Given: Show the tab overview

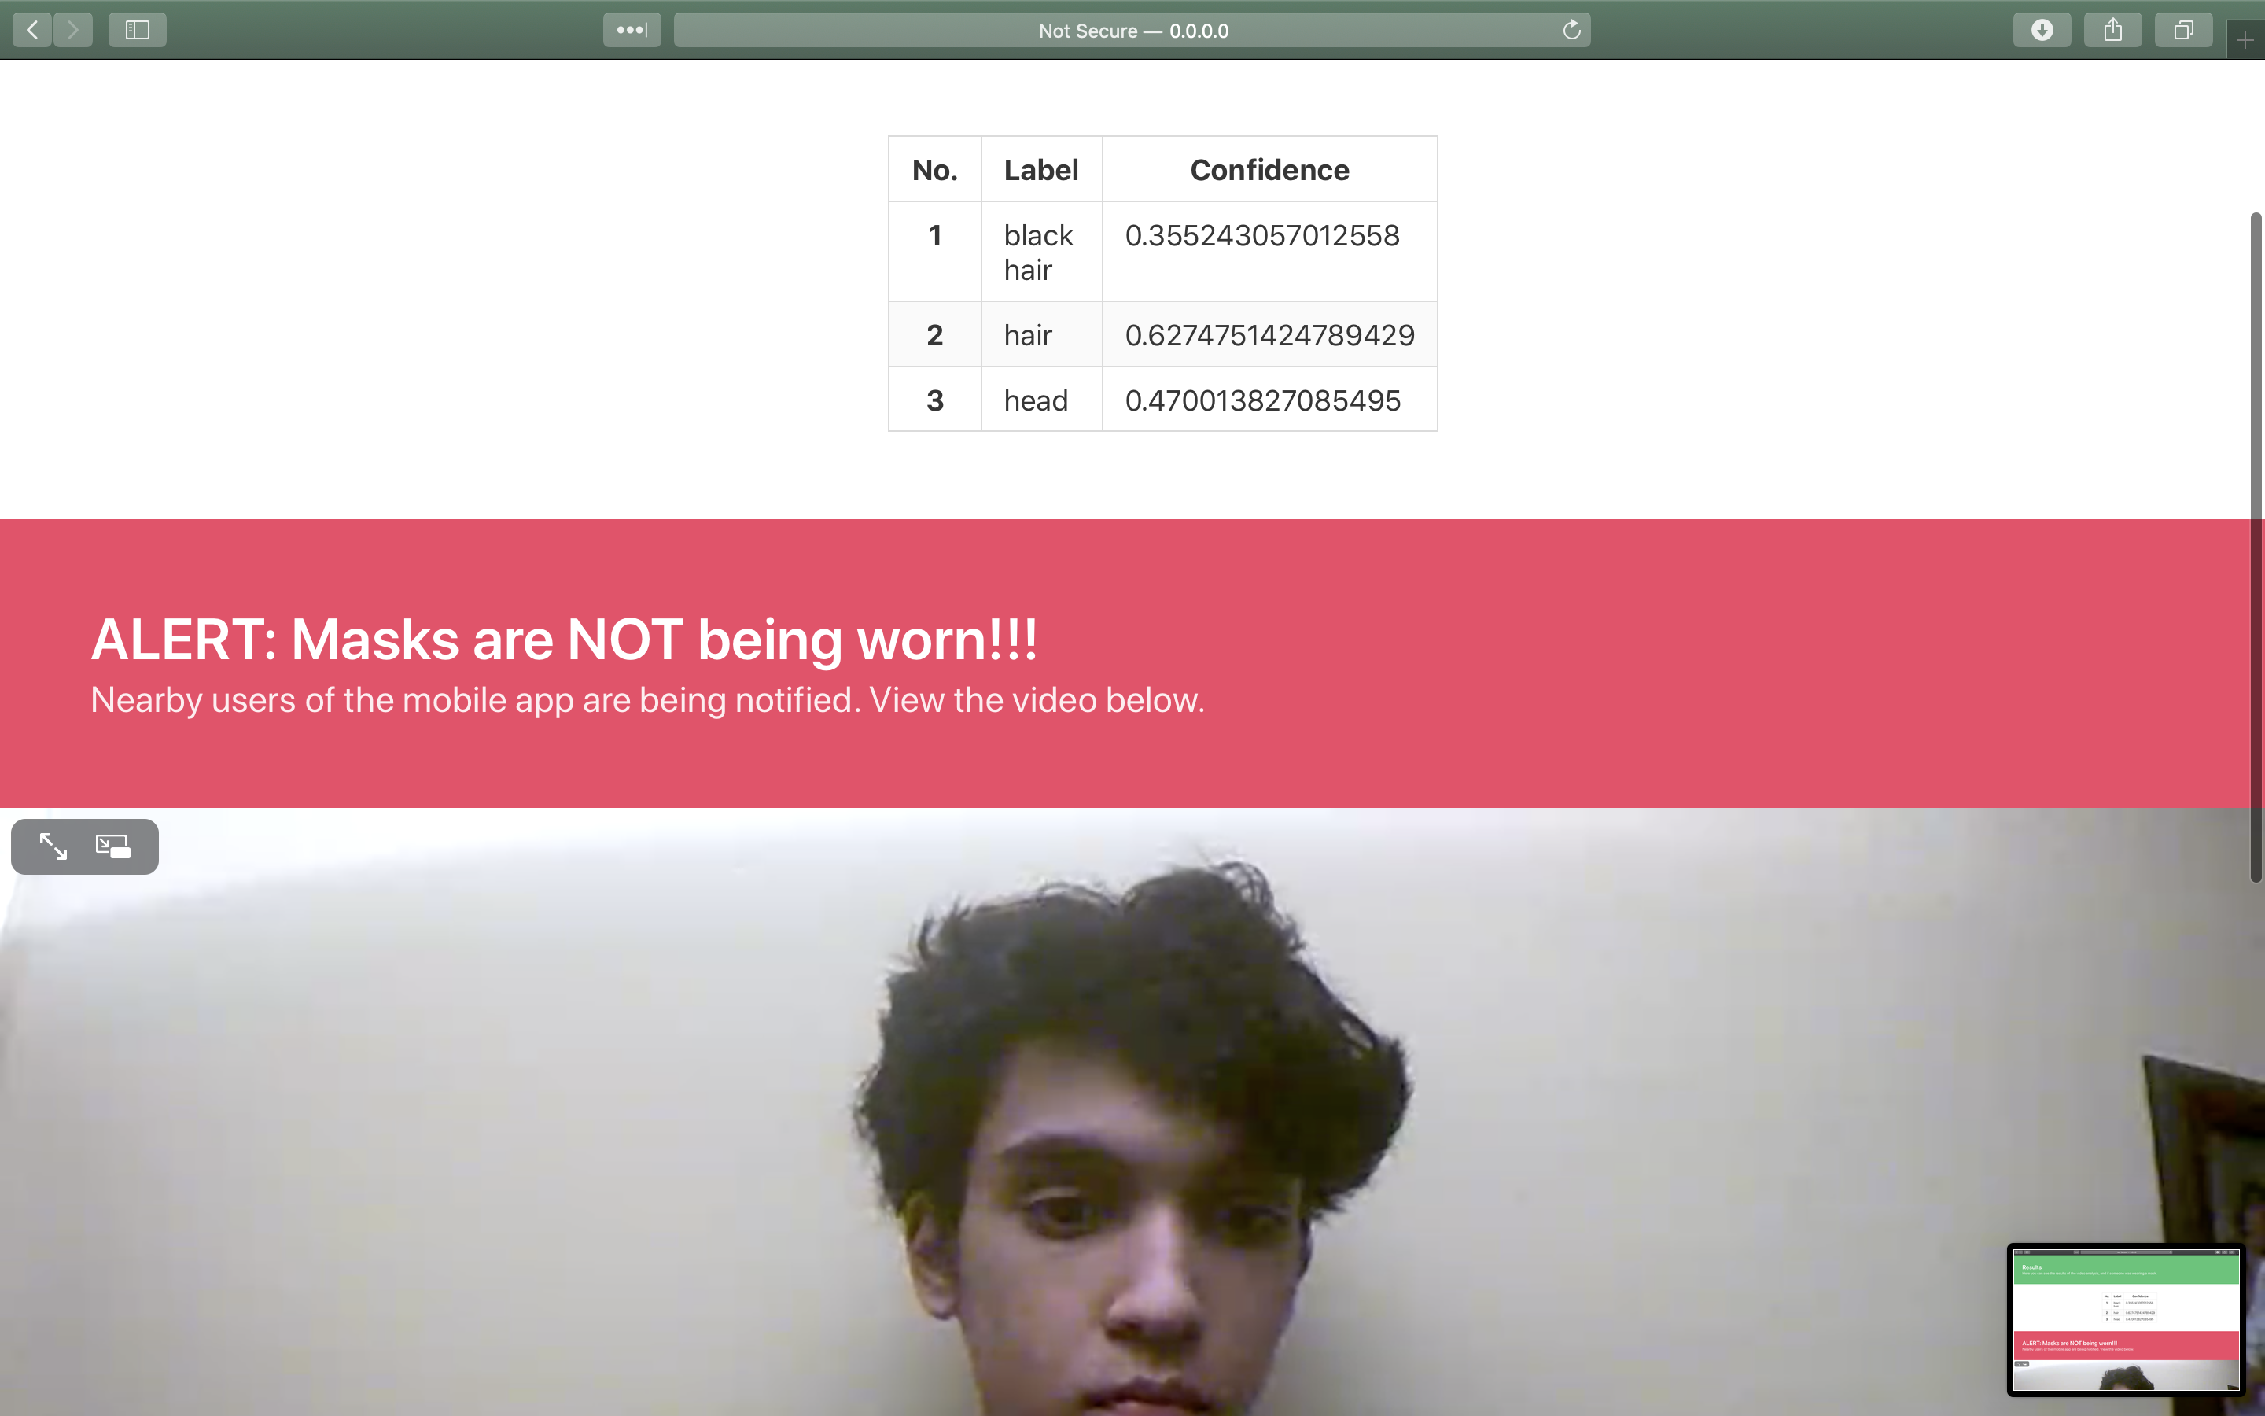Looking at the screenshot, I should tap(2182, 30).
